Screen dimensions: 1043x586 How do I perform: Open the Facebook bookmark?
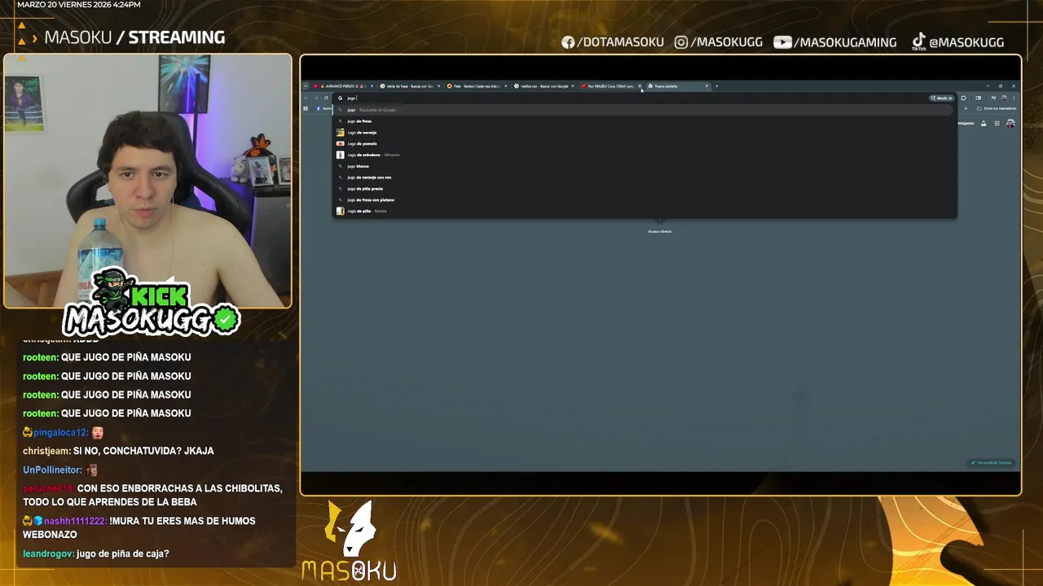[x=324, y=108]
